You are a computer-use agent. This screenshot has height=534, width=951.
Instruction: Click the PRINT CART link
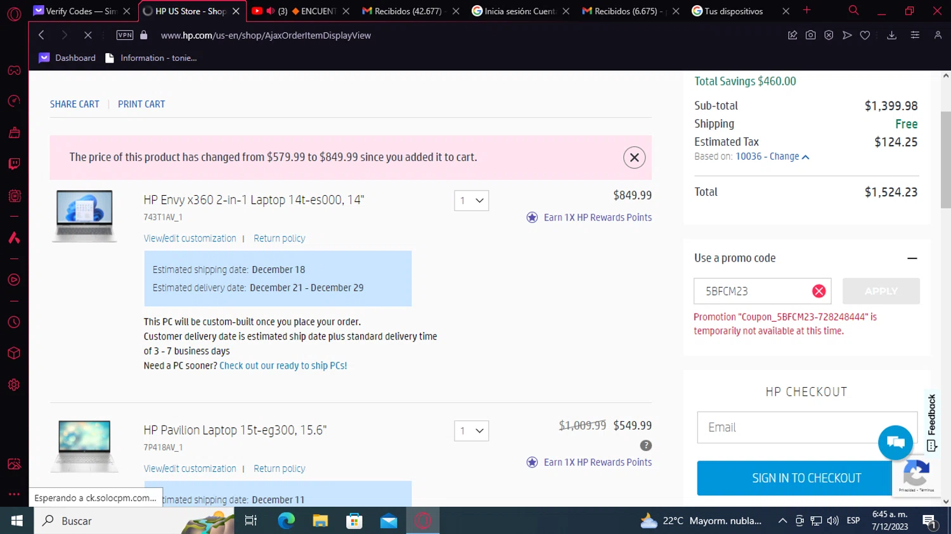[x=141, y=104]
